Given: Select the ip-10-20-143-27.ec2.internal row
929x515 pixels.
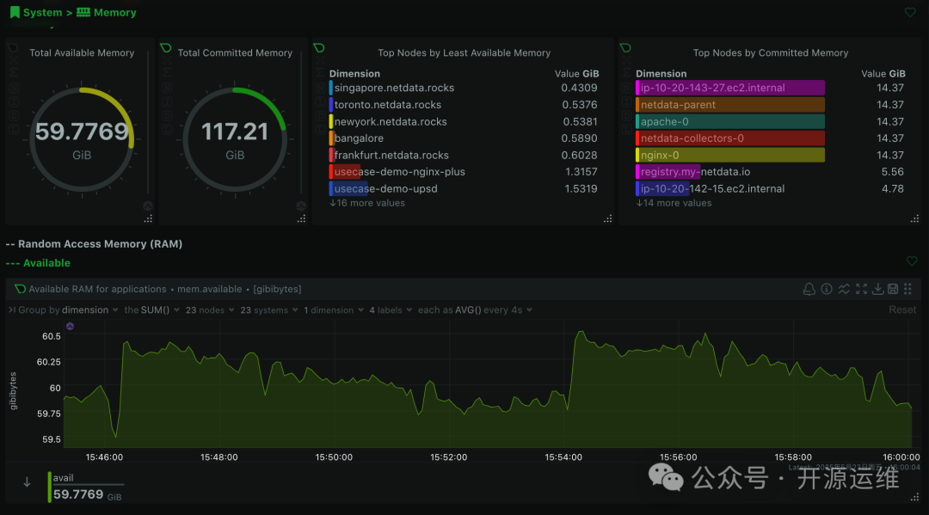Looking at the screenshot, I should (x=770, y=88).
